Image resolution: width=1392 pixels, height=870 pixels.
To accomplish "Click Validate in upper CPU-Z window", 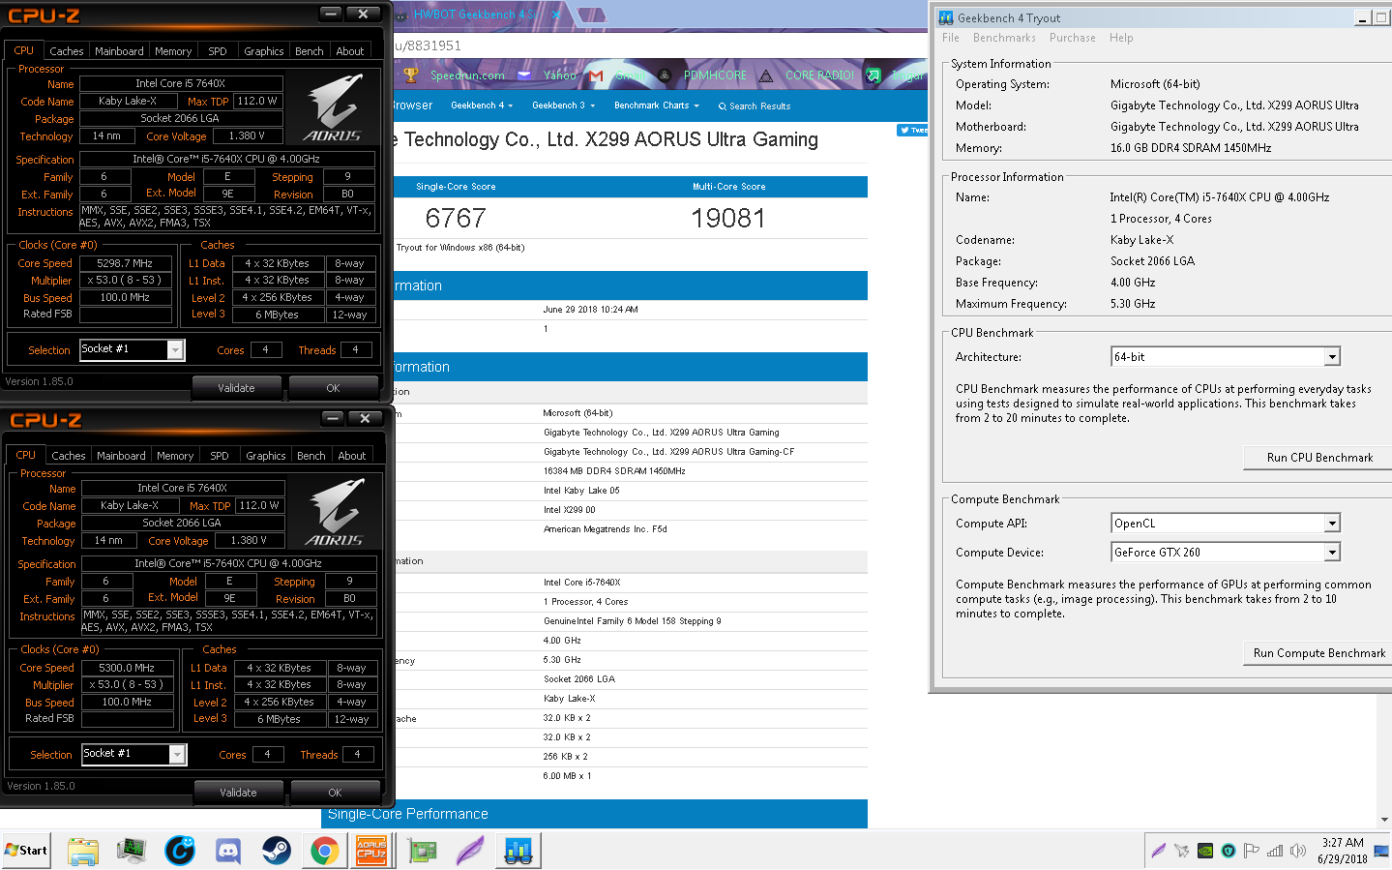I will tap(236, 388).
